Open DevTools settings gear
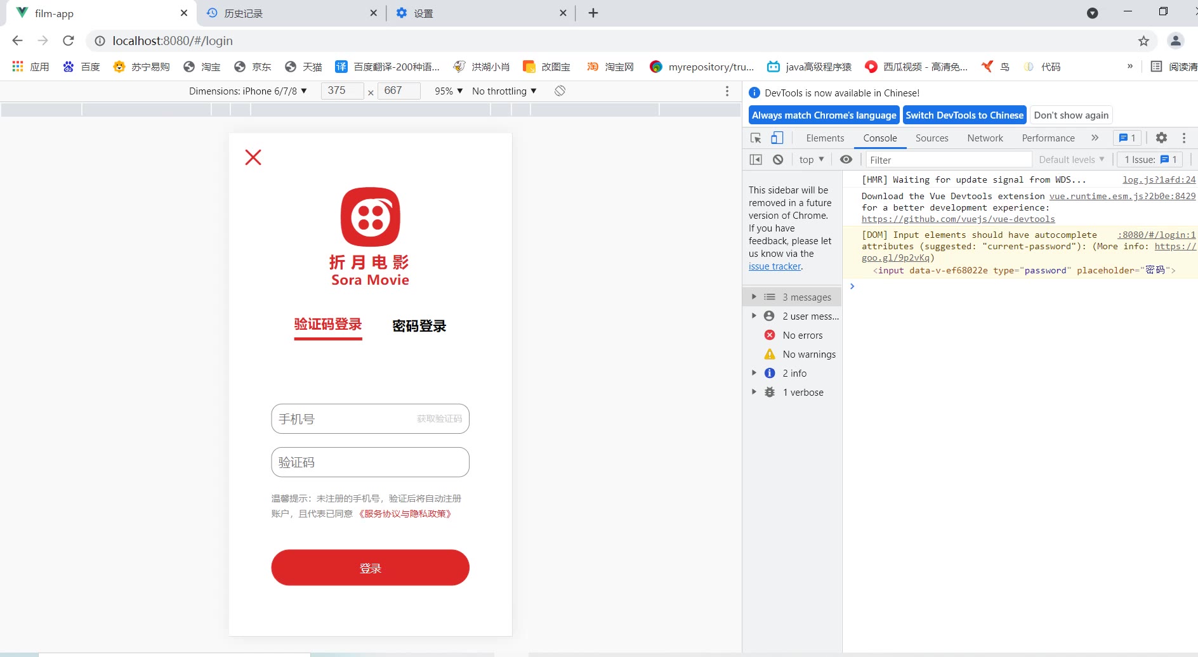 pyautogui.click(x=1161, y=138)
